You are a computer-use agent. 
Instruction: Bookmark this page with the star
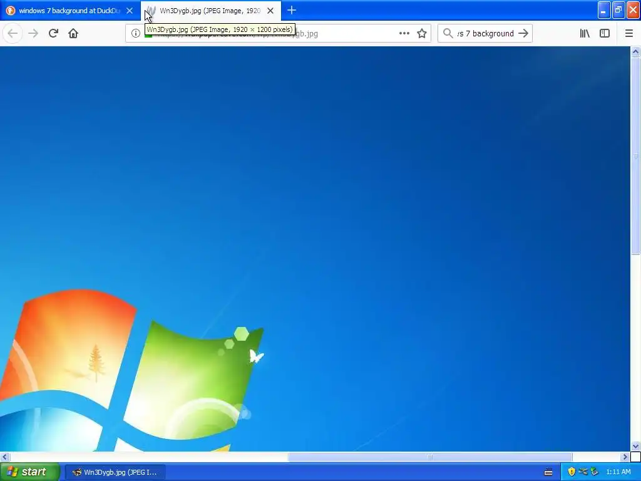coord(422,34)
